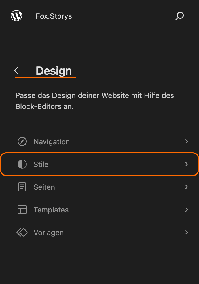Go back using the left arrow
199x284 pixels.
(x=16, y=70)
